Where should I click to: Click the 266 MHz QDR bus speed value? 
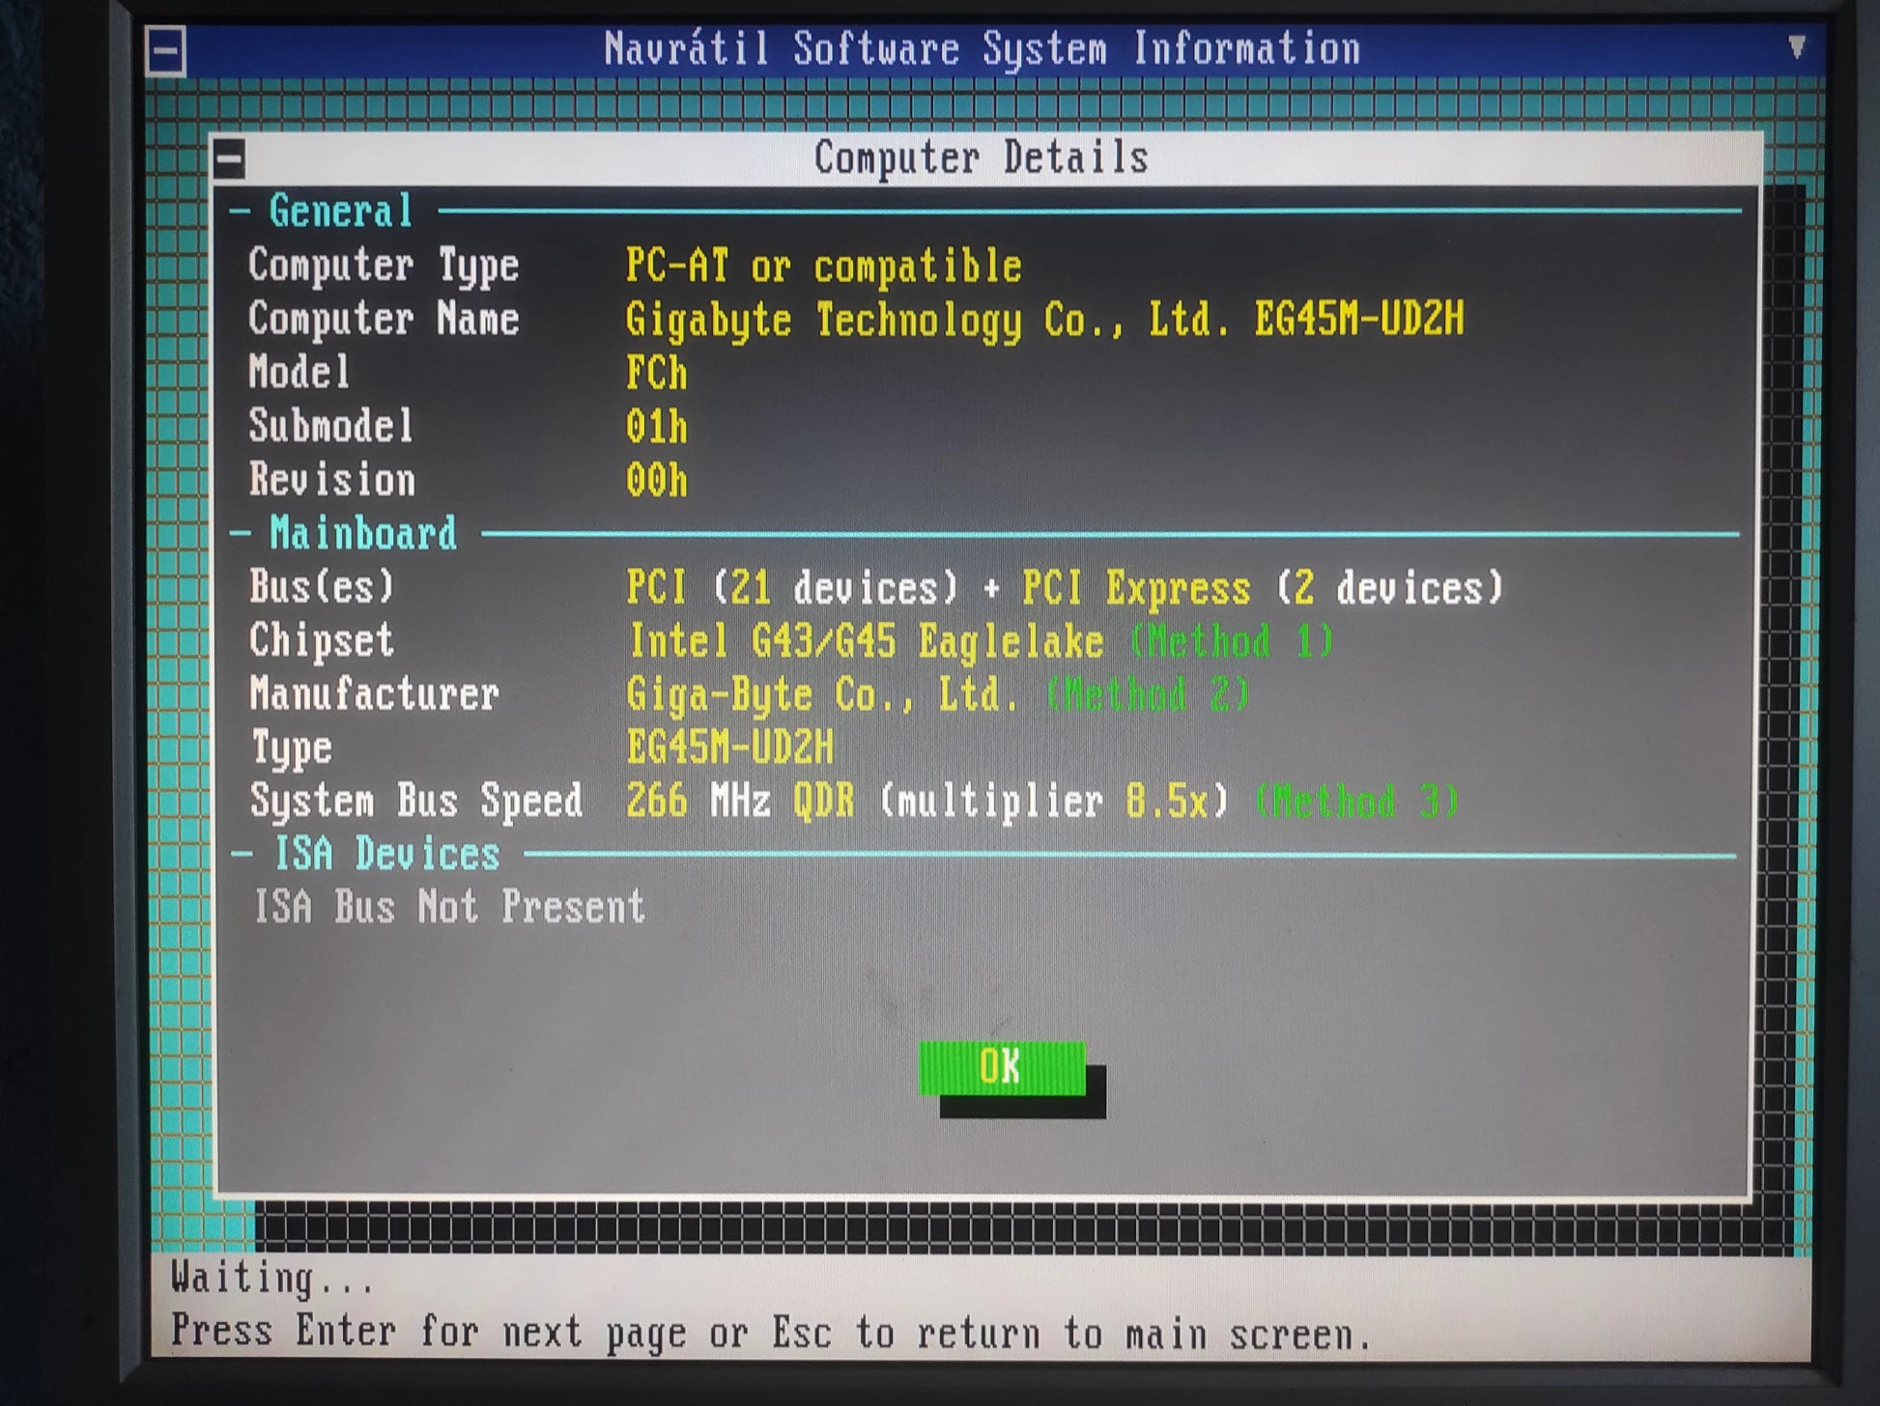(740, 801)
